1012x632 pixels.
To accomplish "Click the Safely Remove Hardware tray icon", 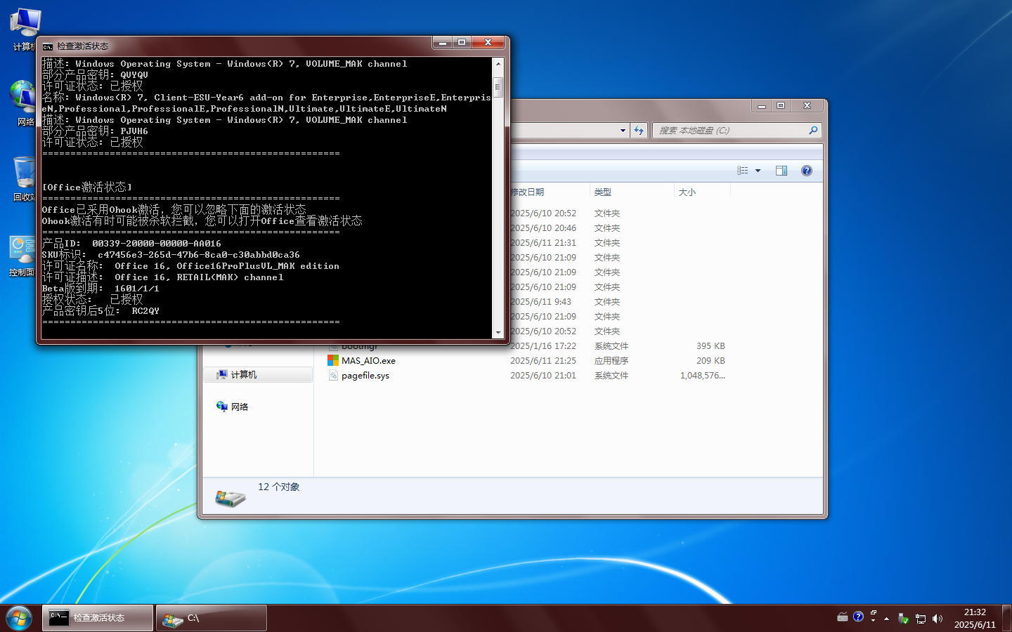I will click(903, 619).
